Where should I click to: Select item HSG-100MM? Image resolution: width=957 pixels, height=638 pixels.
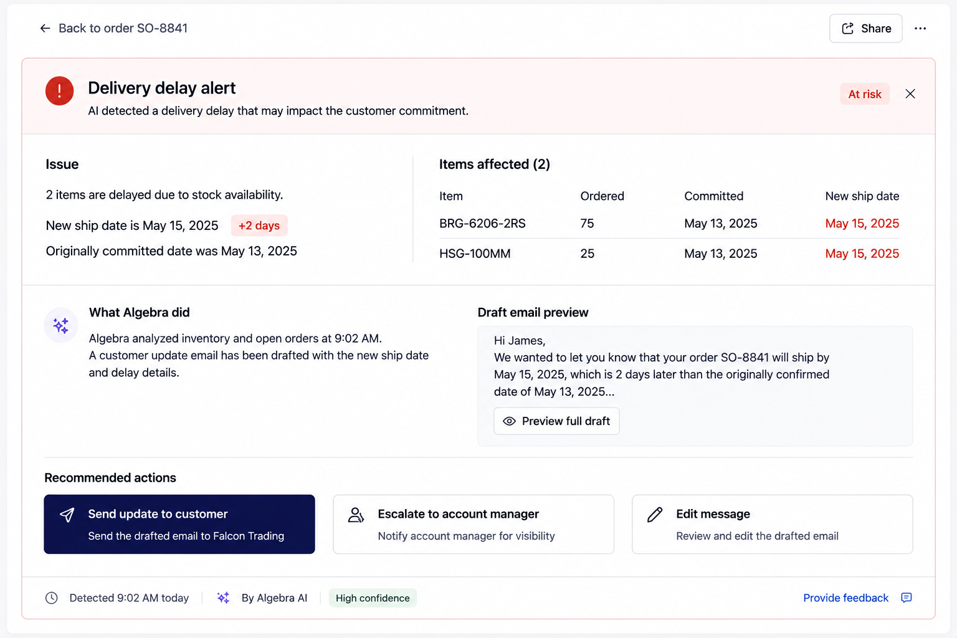(475, 254)
